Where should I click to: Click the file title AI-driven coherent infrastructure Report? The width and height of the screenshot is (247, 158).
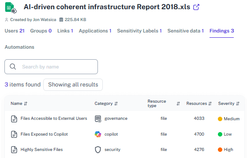pyautogui.click(x=107, y=7)
